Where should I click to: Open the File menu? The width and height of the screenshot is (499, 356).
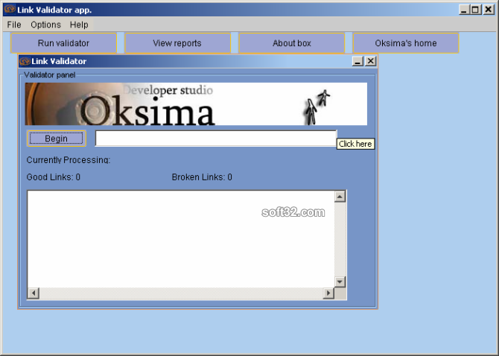point(14,25)
